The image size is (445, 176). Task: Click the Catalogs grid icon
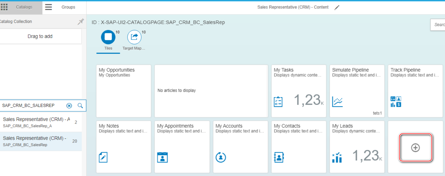(4, 7)
